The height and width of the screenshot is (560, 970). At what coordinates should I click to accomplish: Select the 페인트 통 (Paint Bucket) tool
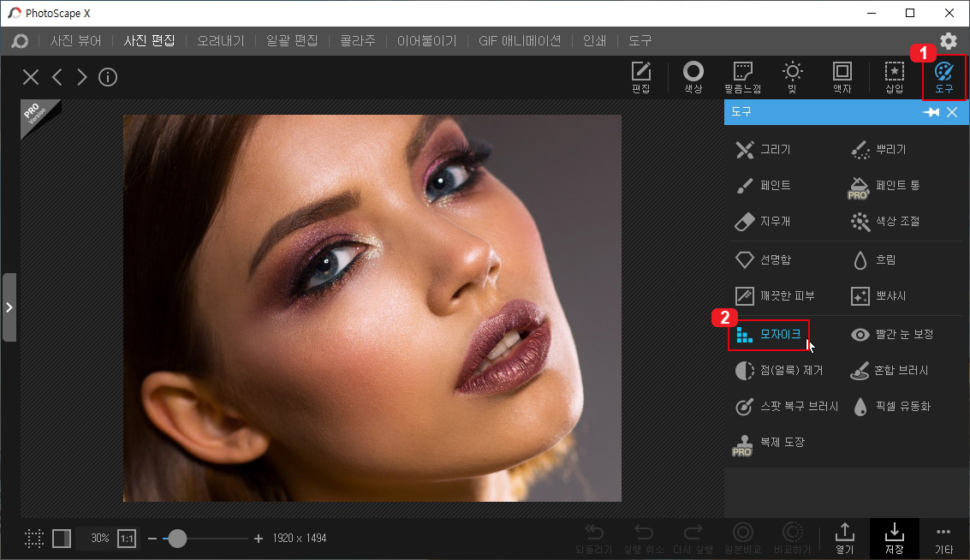[x=884, y=187]
